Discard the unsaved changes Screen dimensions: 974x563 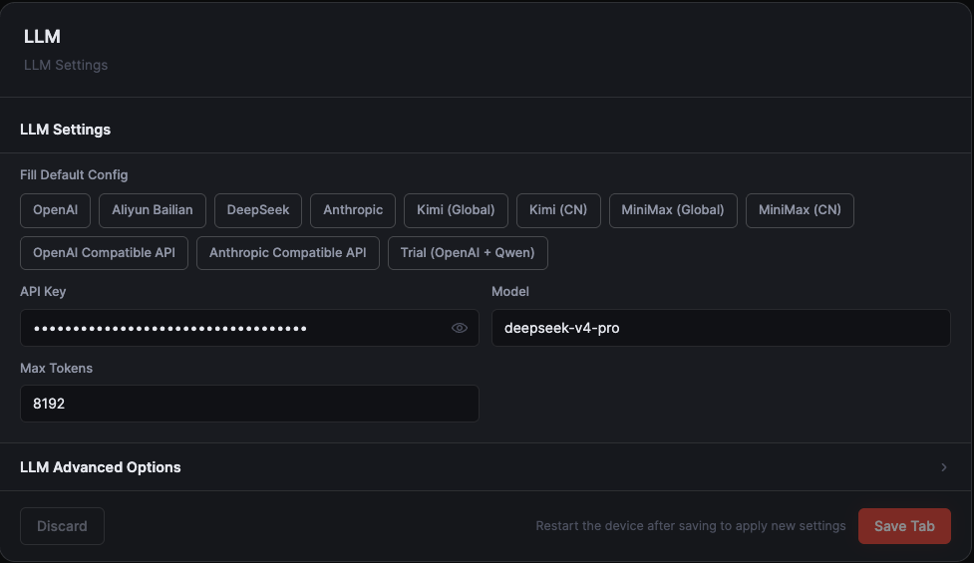62,526
